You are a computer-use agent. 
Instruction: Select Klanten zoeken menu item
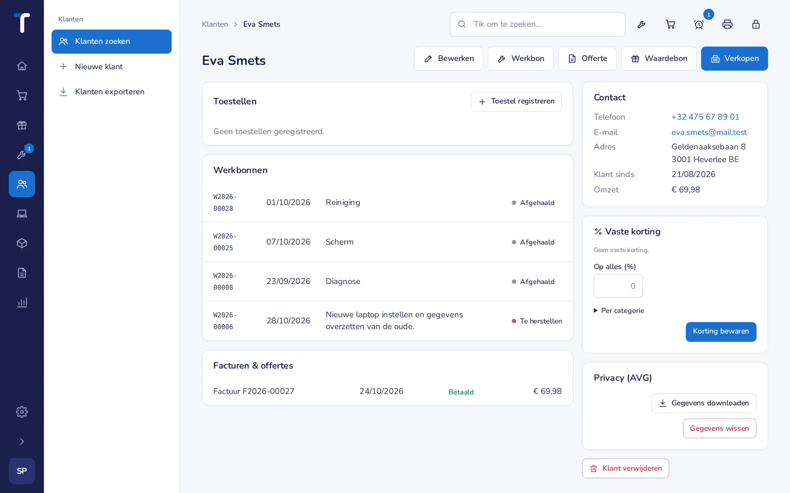point(112,41)
